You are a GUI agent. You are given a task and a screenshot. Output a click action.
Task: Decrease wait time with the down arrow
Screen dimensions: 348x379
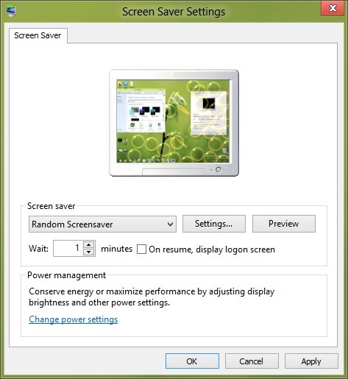click(x=89, y=252)
